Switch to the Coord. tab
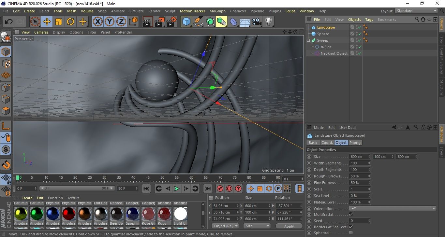The image size is (445, 237). [327, 143]
